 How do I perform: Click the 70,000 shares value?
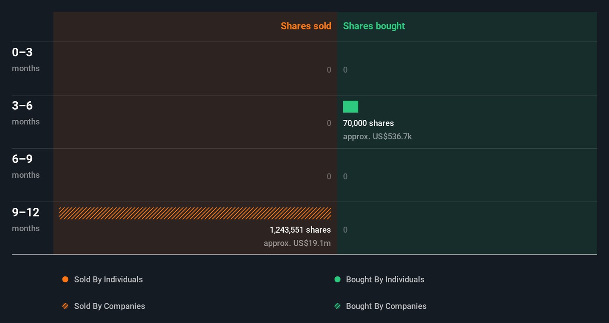point(368,123)
